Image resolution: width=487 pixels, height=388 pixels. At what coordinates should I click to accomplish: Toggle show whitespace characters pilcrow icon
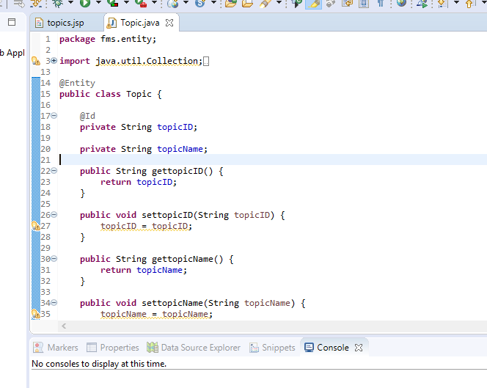pyautogui.click(x=380, y=4)
